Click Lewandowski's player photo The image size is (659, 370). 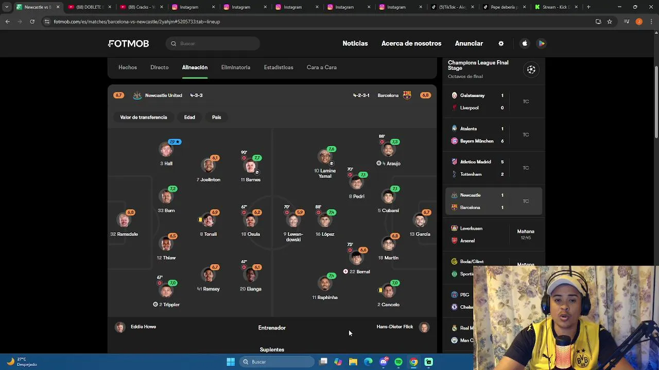pyautogui.click(x=293, y=220)
